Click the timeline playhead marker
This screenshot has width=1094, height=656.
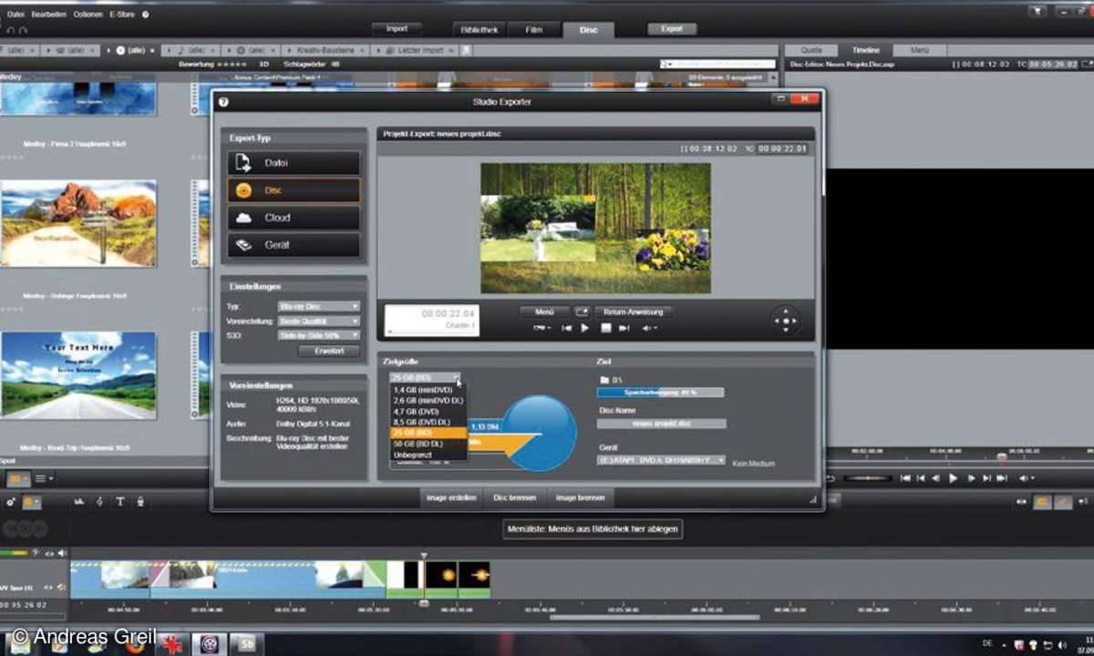[423, 556]
